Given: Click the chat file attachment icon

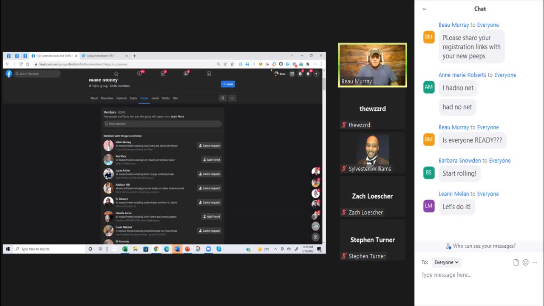Looking at the screenshot, I should 516,262.
